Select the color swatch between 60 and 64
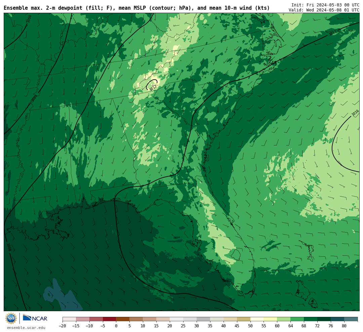The height and width of the screenshot is (332, 363). 284,319
